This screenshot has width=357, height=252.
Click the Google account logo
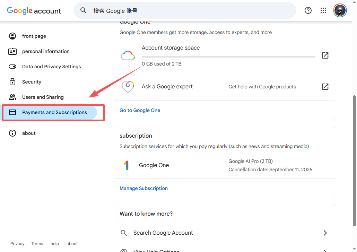click(x=34, y=11)
